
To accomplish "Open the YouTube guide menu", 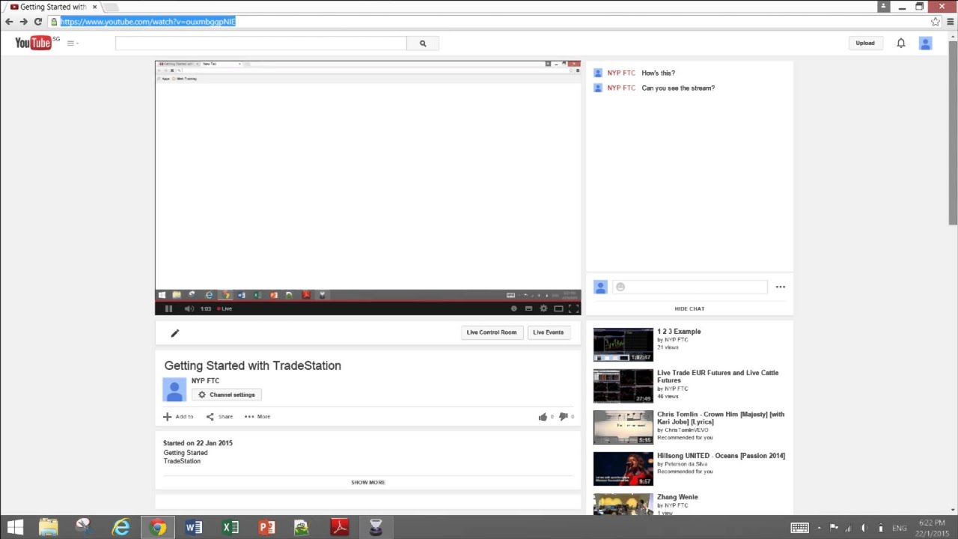I will pyautogui.click(x=72, y=43).
